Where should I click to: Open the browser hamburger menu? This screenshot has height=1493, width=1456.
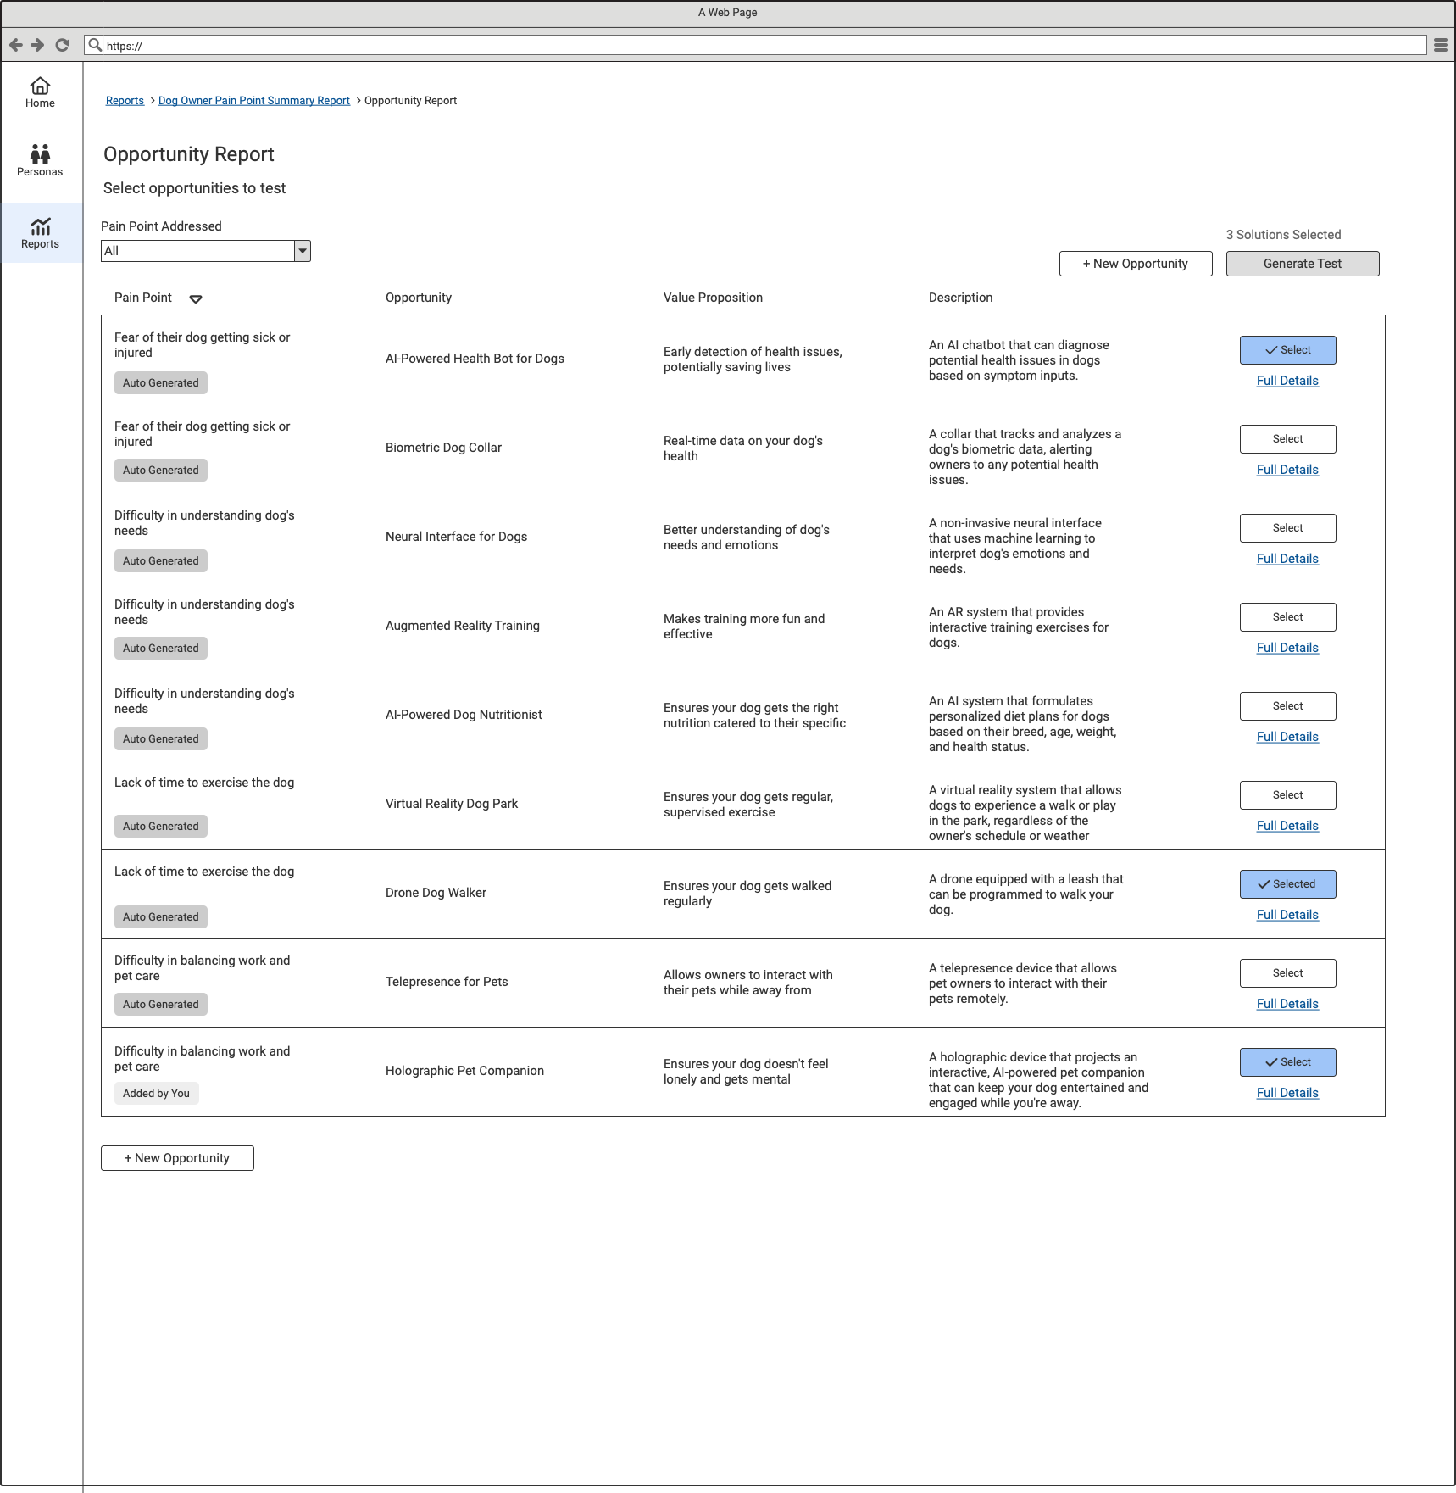1440,46
